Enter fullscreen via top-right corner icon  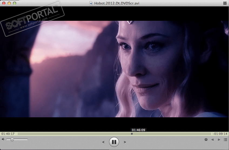point(225,3)
